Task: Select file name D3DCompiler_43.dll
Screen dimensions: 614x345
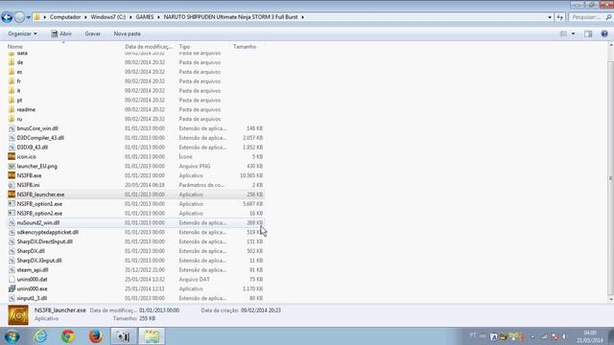Action: click(40, 138)
